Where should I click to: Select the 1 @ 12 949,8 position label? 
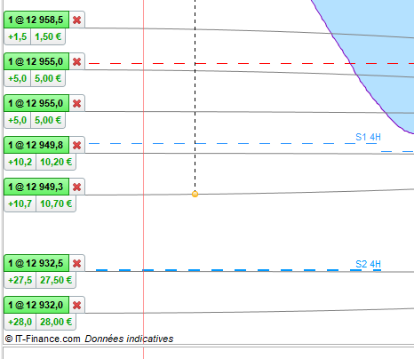(x=36, y=145)
